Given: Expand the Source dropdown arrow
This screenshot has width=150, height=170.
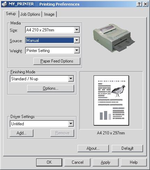Looking at the screenshot, I should click(x=77, y=40).
